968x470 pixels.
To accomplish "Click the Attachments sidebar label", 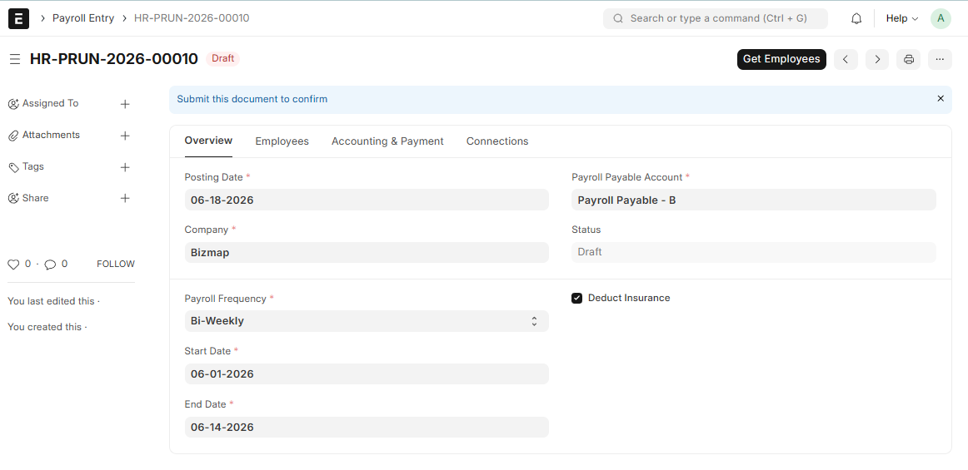I will (51, 135).
